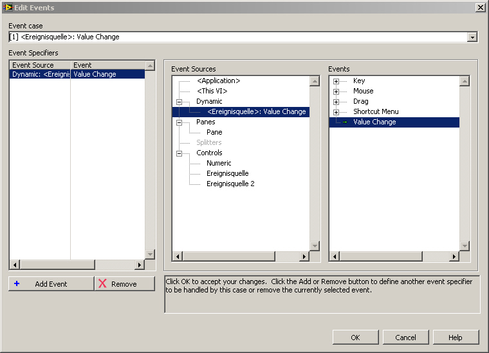The width and height of the screenshot is (489, 353).
Task: Select the Mouse event label
Action: point(364,91)
